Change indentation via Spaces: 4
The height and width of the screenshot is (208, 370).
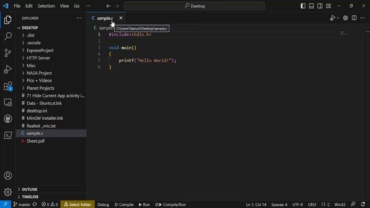(279, 205)
